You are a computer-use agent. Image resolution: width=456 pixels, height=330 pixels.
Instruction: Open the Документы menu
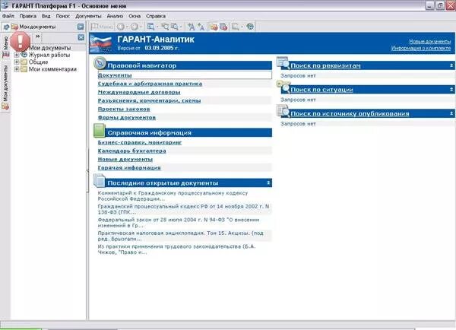[x=88, y=16]
